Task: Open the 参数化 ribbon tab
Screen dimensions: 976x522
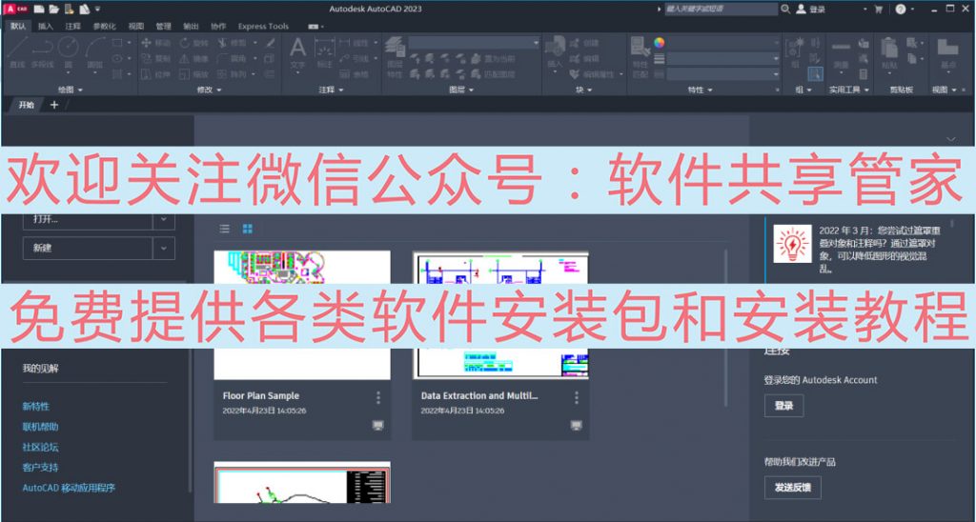Action: coord(104,26)
